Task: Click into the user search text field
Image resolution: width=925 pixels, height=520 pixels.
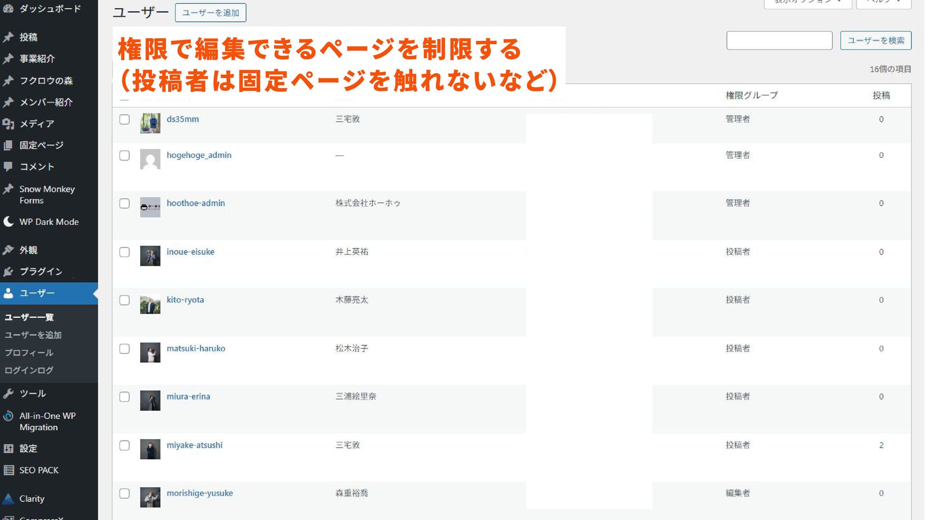Action: 779,40
